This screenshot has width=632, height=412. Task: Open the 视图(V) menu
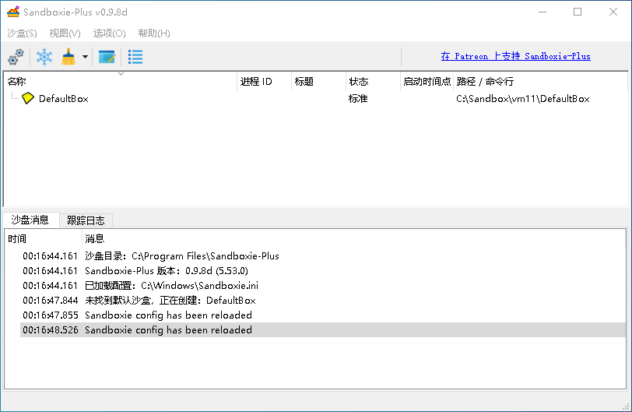coord(65,33)
